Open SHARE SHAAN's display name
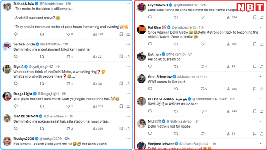This screenshot has width=267, height=150. point(26,116)
